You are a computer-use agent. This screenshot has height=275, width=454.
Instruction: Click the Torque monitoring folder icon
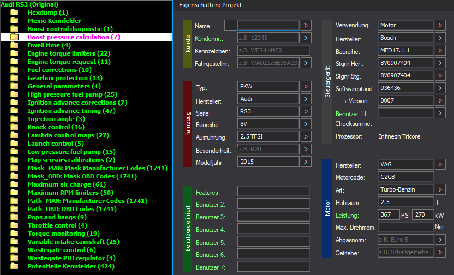coord(14,234)
